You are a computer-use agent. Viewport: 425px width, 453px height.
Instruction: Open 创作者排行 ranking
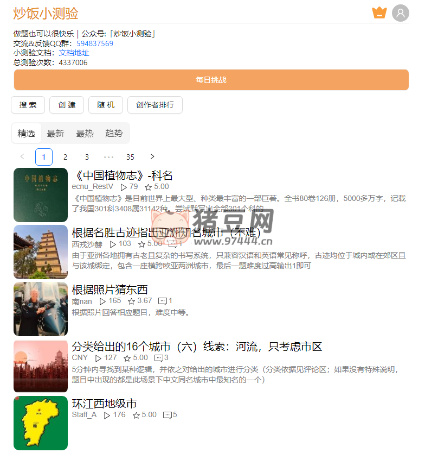click(x=155, y=105)
